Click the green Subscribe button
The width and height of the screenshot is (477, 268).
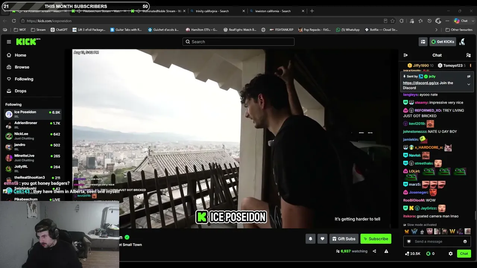[x=376, y=239]
